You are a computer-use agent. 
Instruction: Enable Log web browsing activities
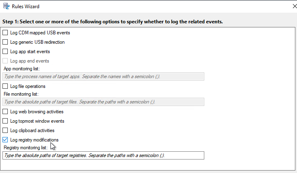5,111
